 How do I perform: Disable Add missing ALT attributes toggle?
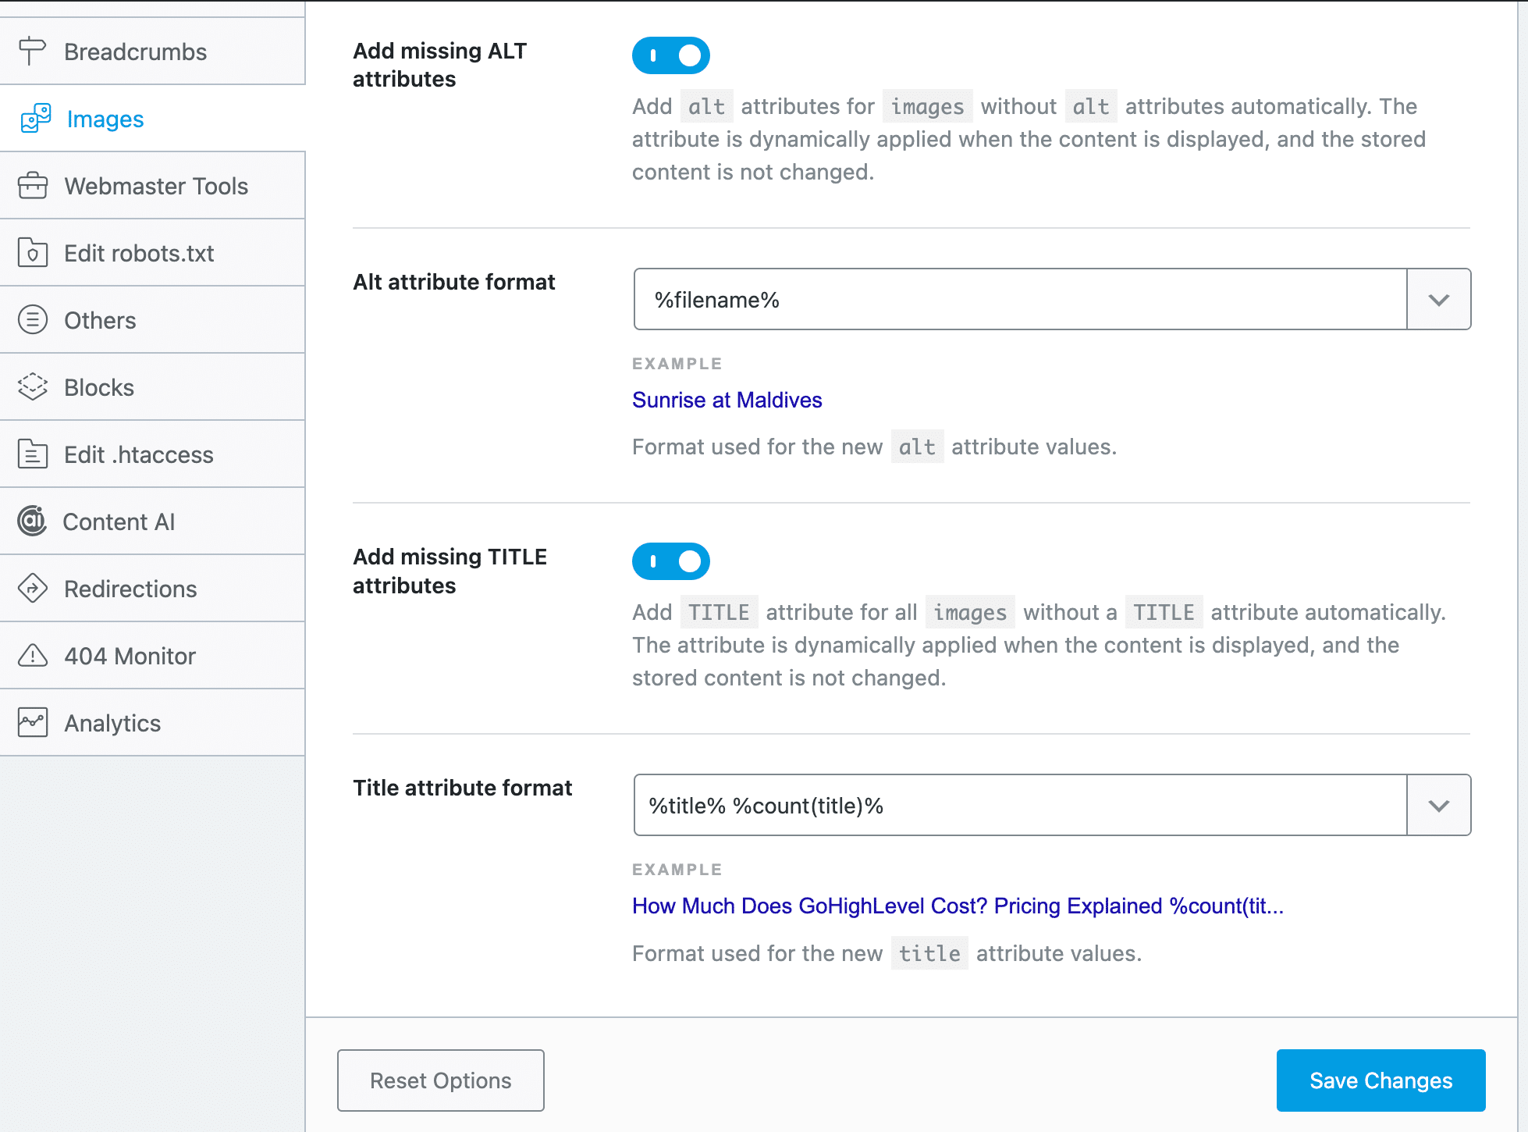[670, 55]
